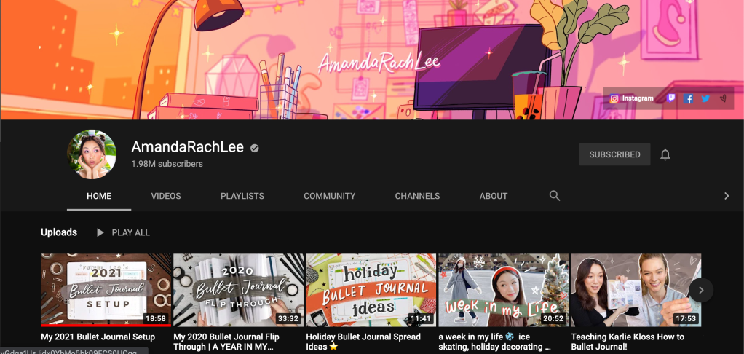This screenshot has width=744, height=354.
Task: Open the Playlists tab
Action: point(242,196)
